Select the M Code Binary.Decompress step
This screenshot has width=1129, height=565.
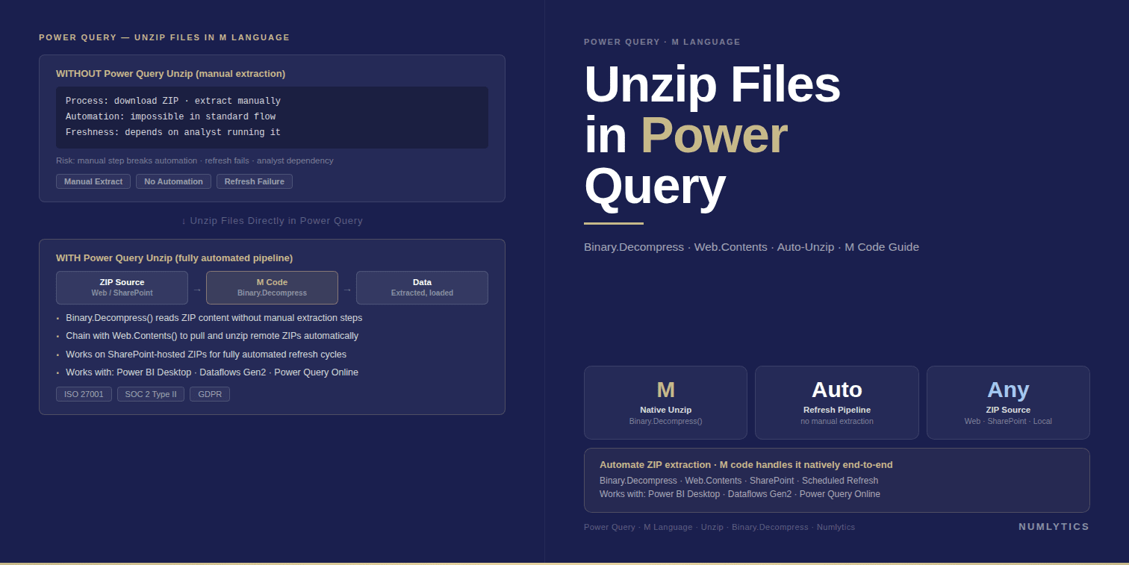tap(272, 287)
